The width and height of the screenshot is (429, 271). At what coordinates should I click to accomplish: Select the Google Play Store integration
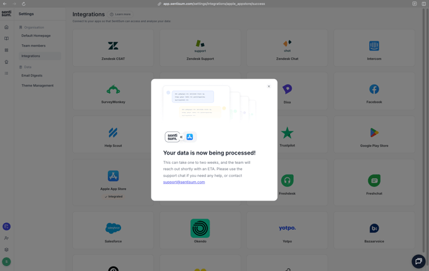tap(374, 135)
